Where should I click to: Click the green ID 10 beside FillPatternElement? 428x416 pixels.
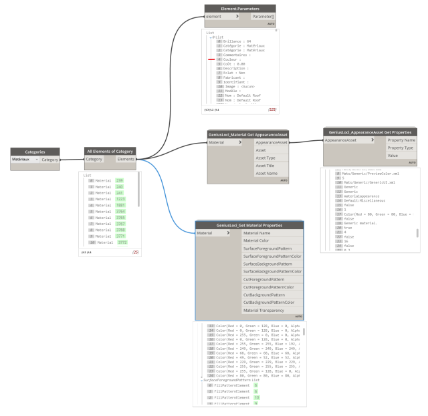(x=257, y=397)
